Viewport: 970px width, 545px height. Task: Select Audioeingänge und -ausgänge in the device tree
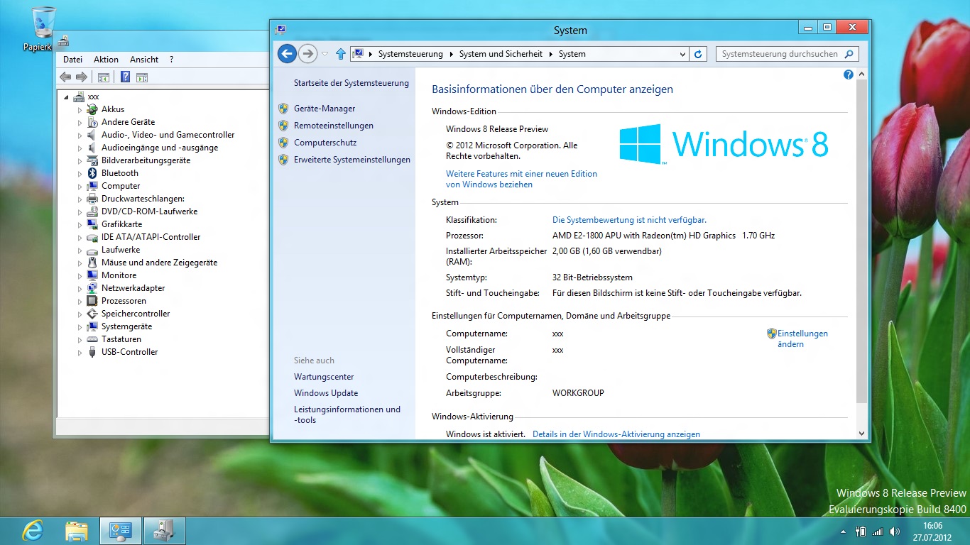[x=160, y=148]
